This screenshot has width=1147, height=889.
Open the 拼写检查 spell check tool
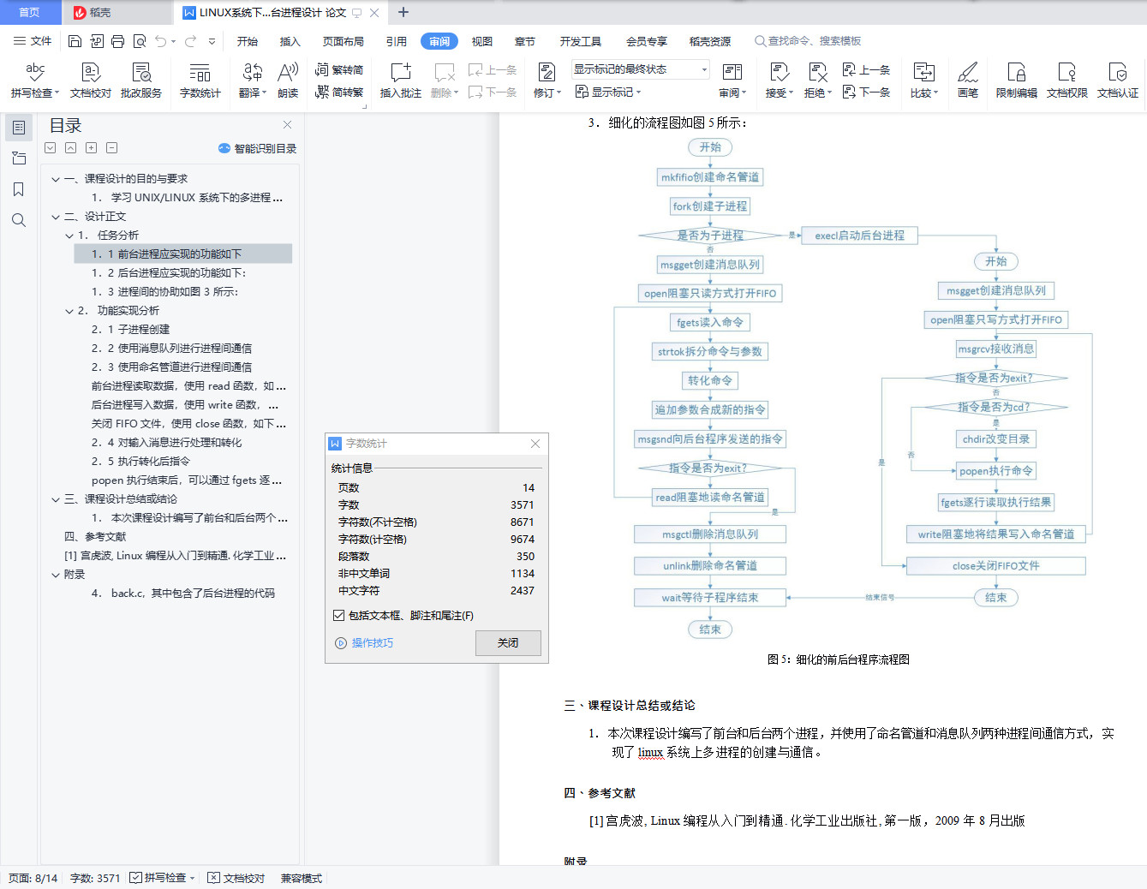(x=34, y=80)
